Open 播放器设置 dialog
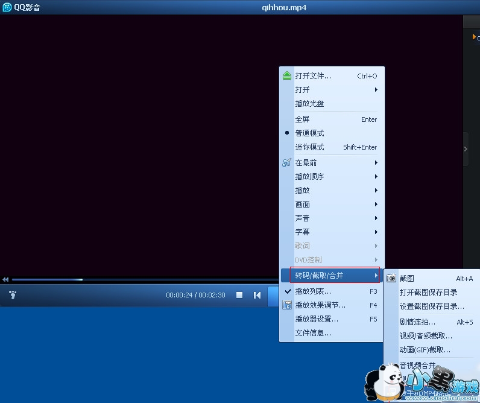Screen dimensions: 480x403 click(x=317, y=319)
